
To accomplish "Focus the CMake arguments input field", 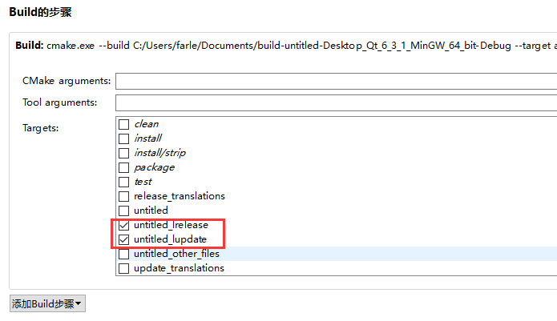I will point(336,81).
